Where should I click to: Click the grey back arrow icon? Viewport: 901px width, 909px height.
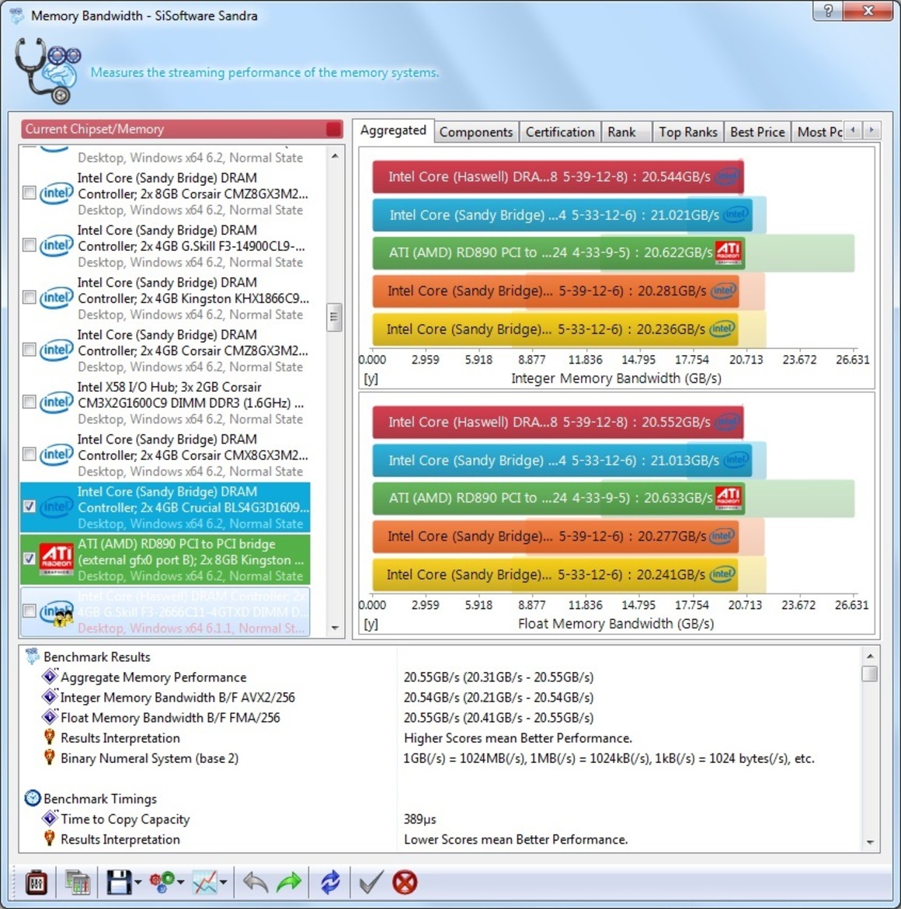(255, 883)
